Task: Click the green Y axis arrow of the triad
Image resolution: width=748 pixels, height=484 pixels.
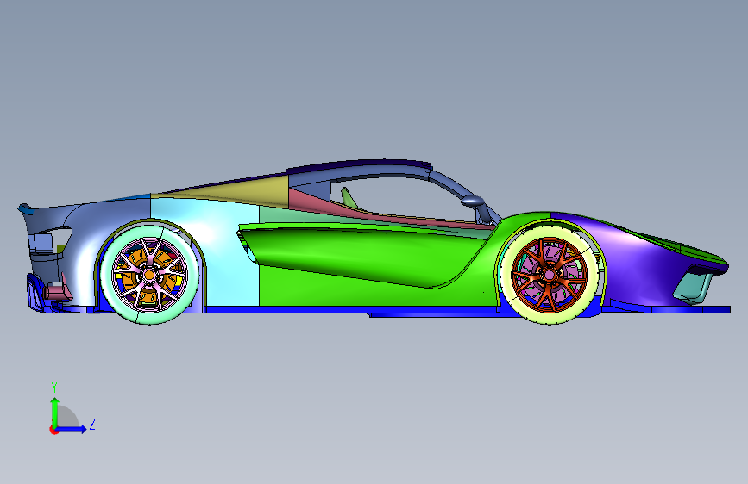Action: click(x=55, y=412)
